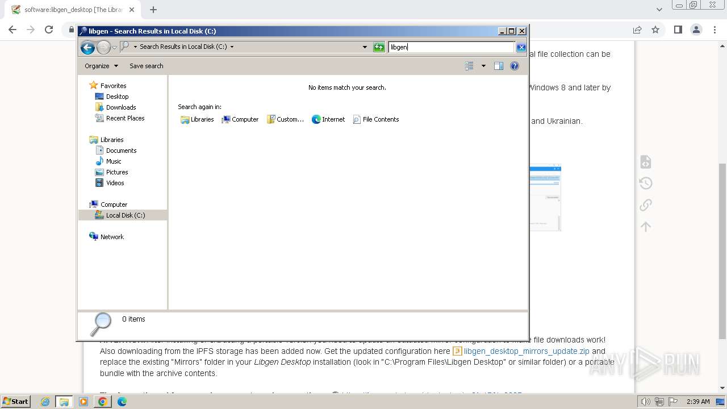Viewport: 727px width, 409px height.
Task: Launch Internet Explorer from the taskbar
Action: pos(45,402)
